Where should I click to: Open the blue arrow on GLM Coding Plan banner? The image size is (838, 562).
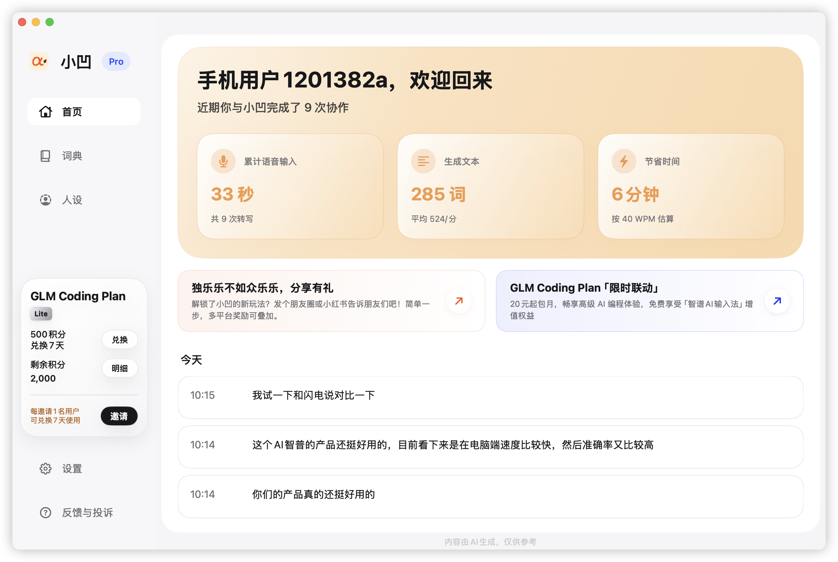(777, 301)
